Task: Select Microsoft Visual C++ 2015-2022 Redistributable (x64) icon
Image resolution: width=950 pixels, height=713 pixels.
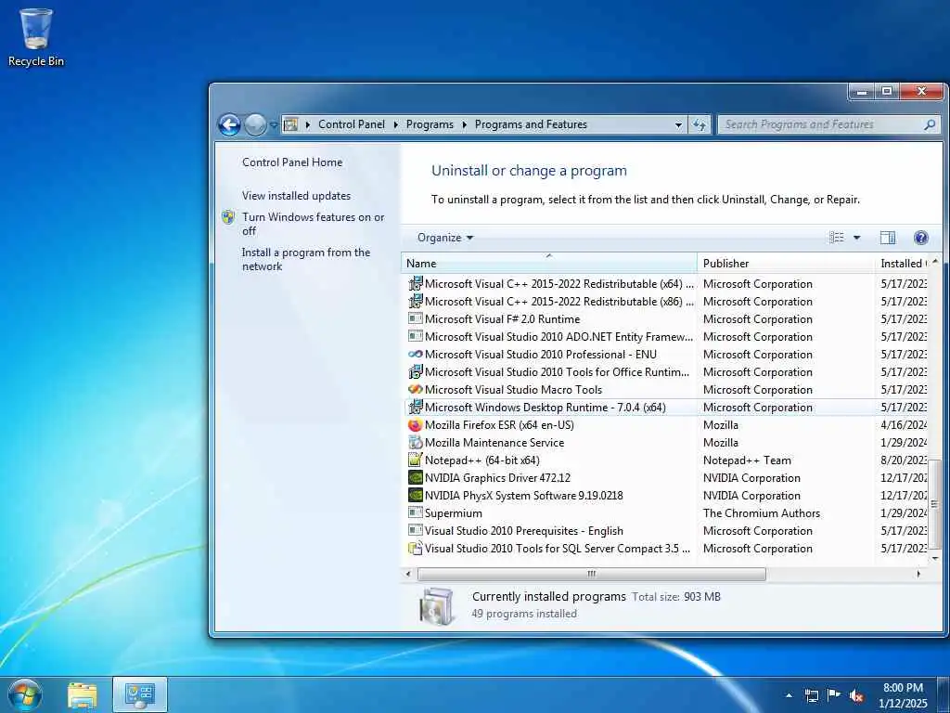Action: (415, 283)
